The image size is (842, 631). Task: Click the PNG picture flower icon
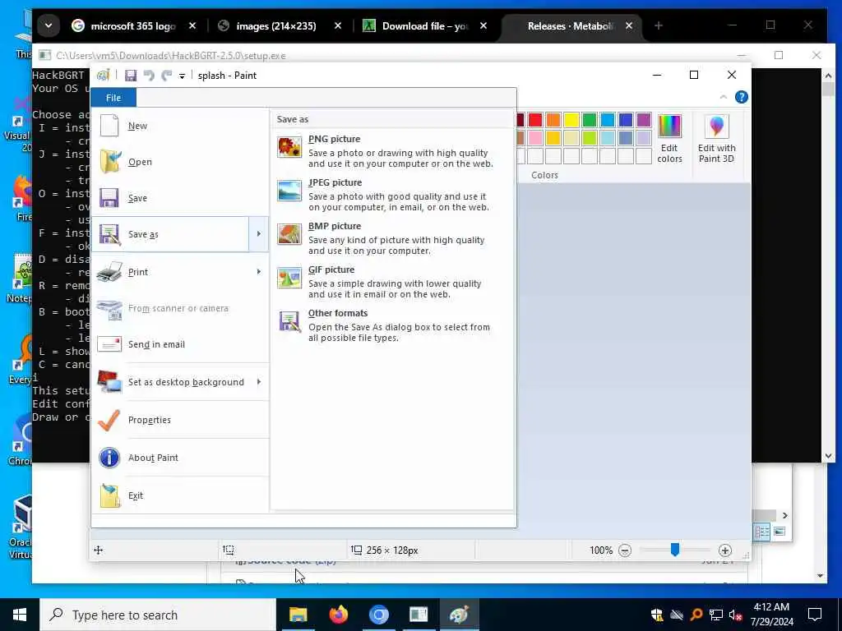[289, 147]
